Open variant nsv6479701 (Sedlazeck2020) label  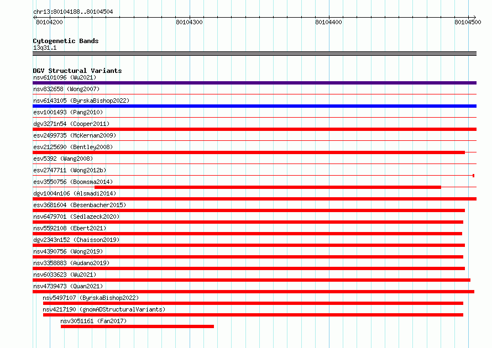tap(76, 217)
